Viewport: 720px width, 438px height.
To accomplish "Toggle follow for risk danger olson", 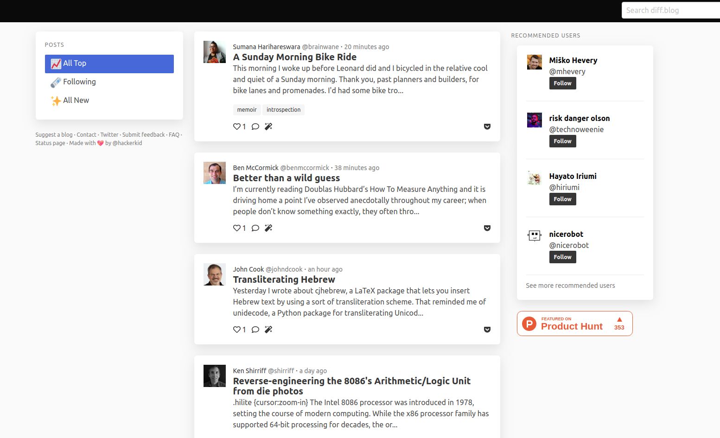I will pyautogui.click(x=562, y=141).
